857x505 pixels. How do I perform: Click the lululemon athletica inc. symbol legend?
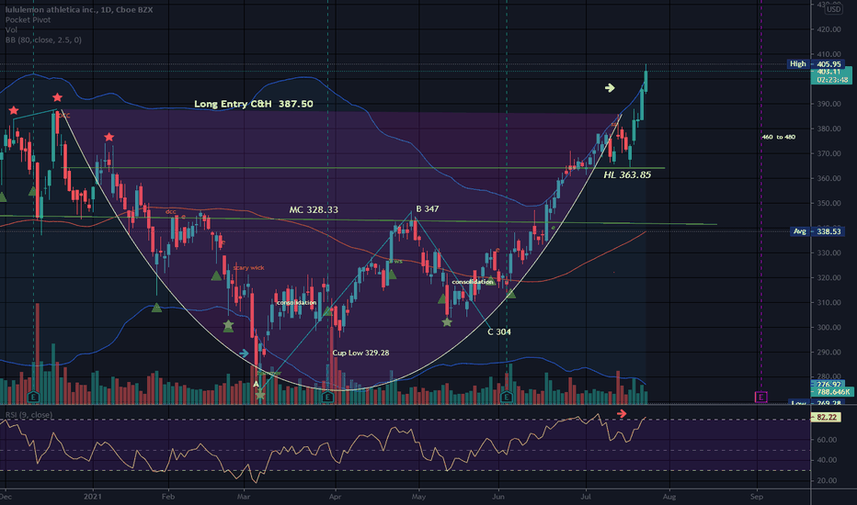79,10
